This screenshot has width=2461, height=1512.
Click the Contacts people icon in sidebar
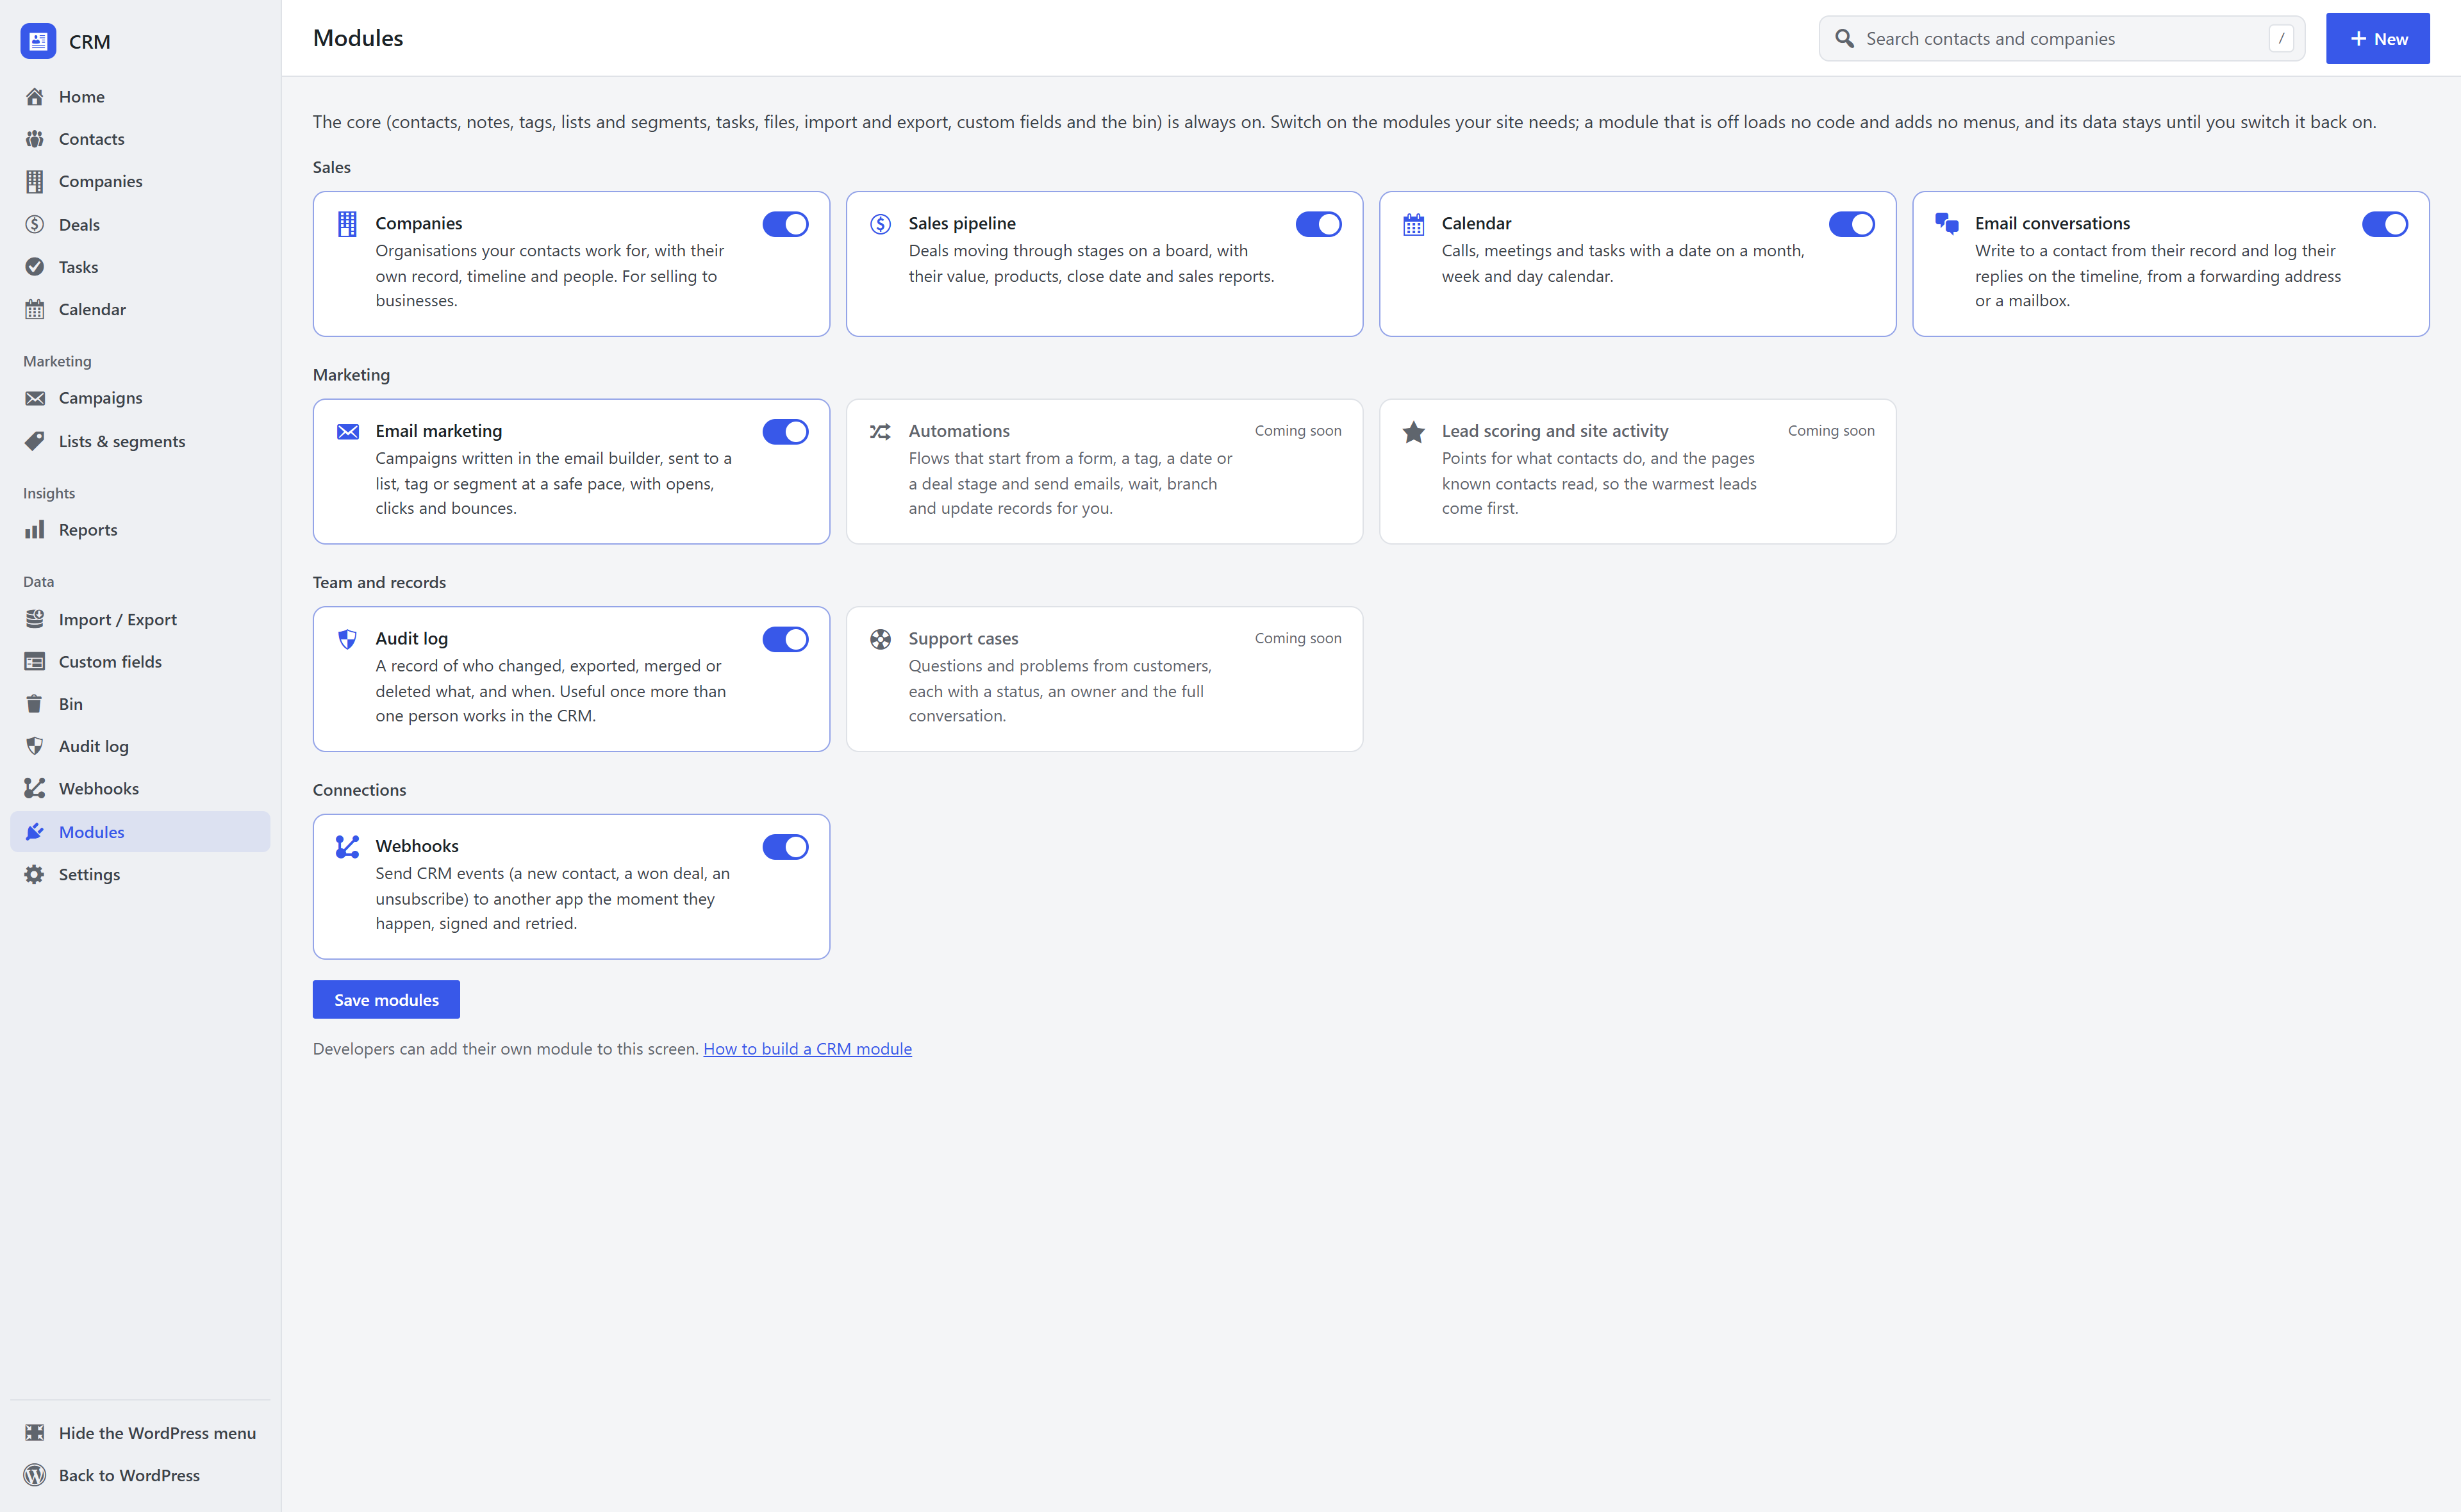click(35, 139)
